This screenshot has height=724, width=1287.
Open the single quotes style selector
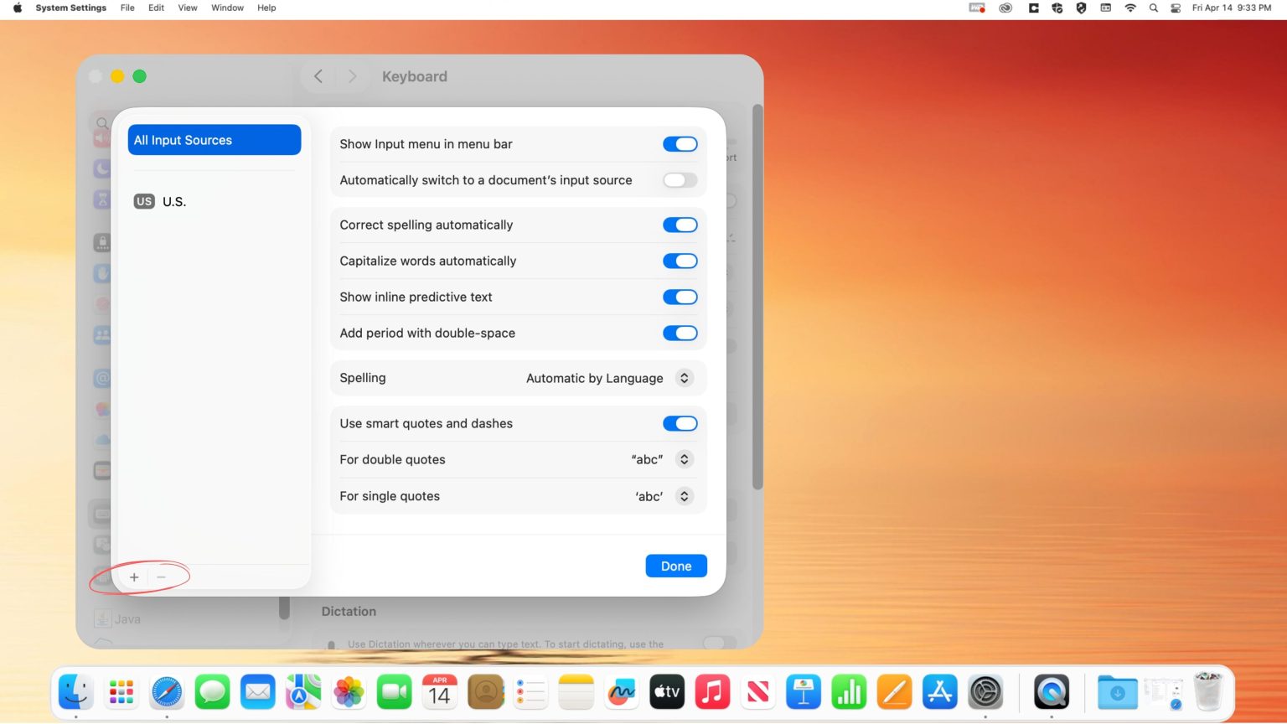[x=684, y=496]
